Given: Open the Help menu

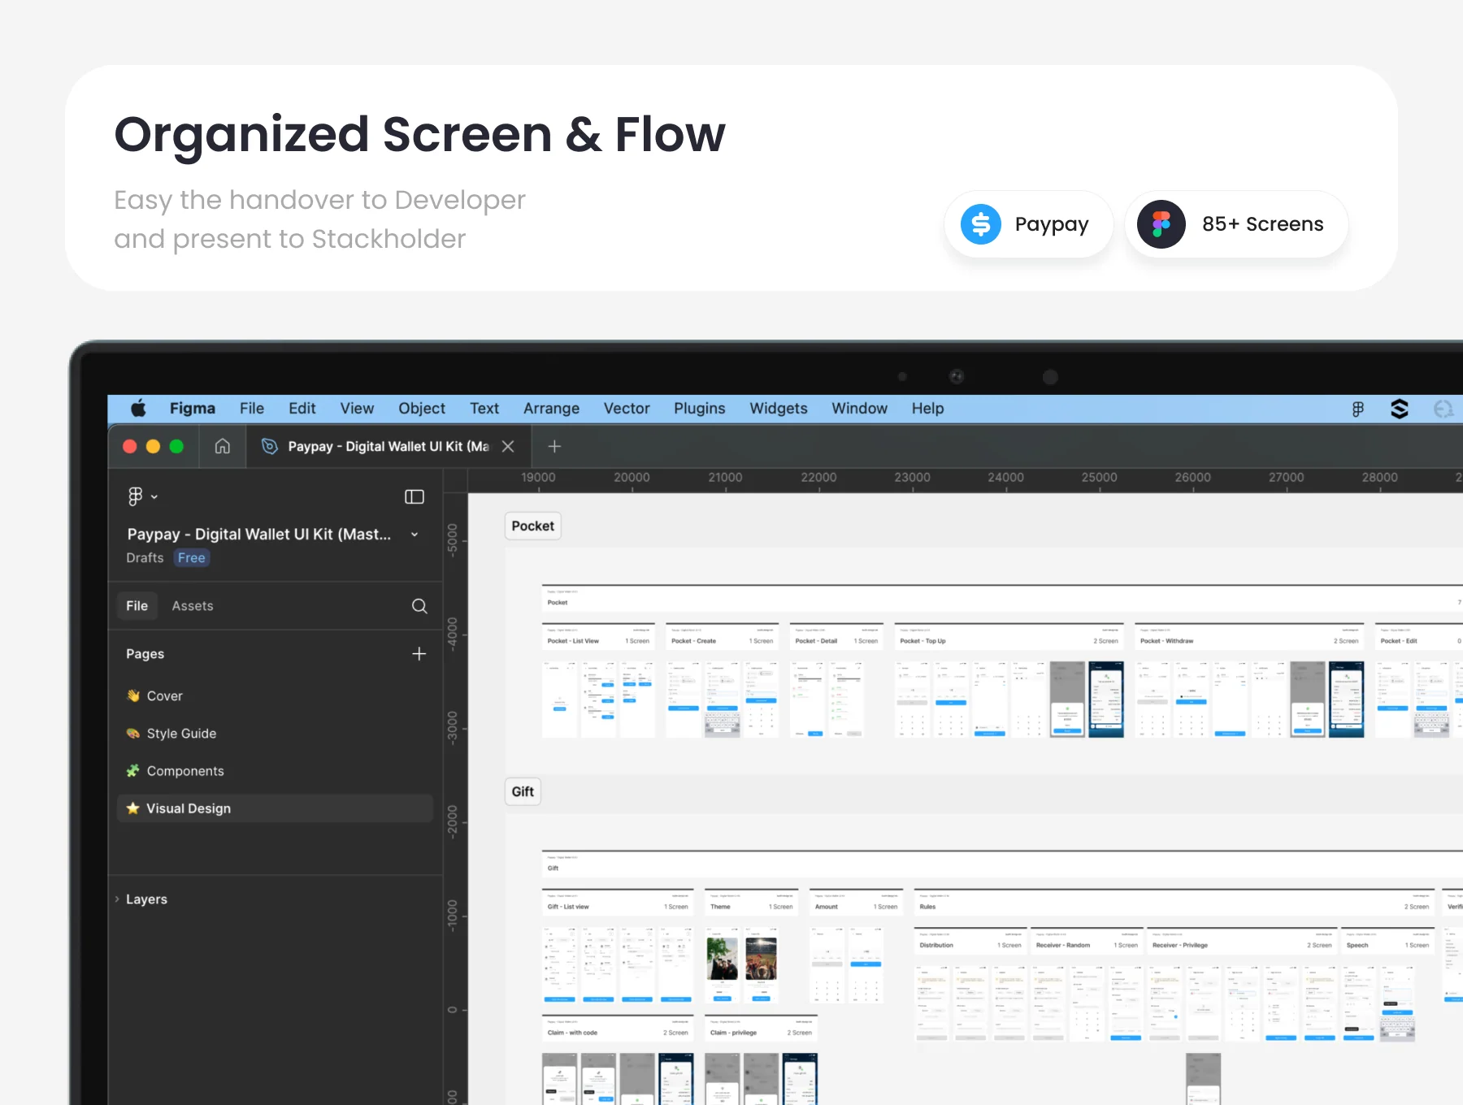Looking at the screenshot, I should coord(927,409).
